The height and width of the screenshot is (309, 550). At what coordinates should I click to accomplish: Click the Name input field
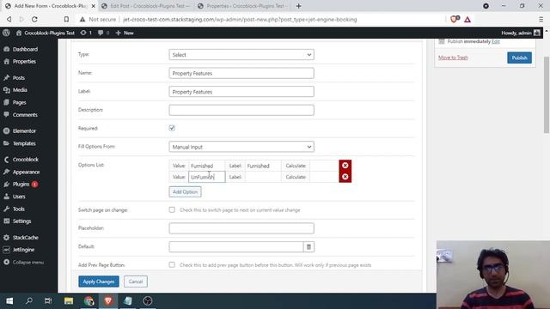point(241,73)
